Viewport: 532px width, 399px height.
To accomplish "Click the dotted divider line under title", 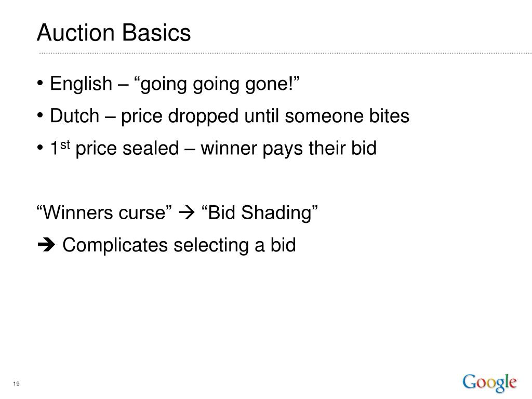I will [285, 54].
